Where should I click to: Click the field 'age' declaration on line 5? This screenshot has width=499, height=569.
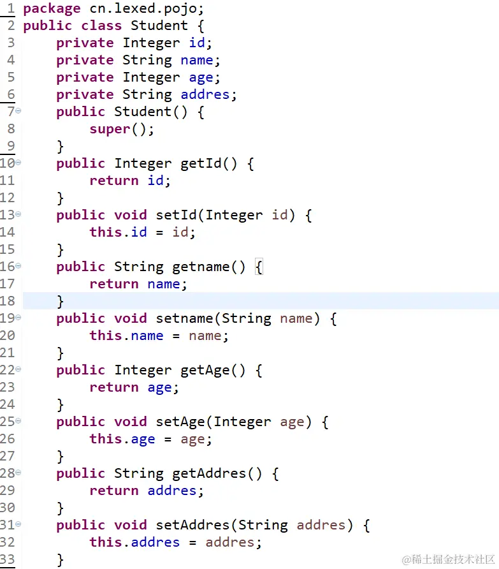click(201, 78)
